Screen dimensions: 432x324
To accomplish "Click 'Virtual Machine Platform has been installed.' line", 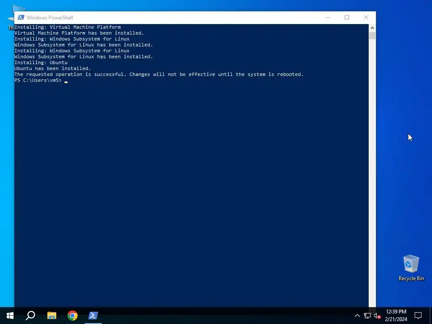I will (x=79, y=33).
